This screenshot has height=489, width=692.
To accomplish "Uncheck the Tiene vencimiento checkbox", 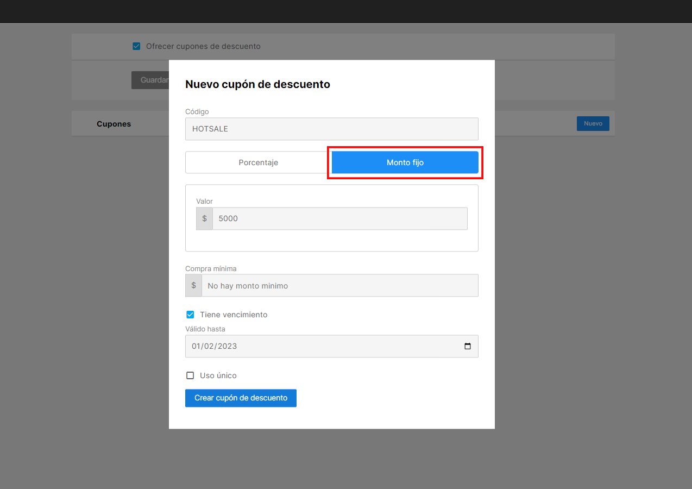I will 190,315.
